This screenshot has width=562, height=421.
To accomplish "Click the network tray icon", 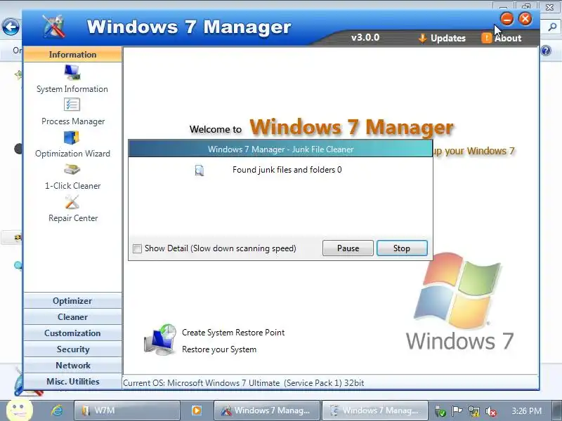I will pos(473,411).
